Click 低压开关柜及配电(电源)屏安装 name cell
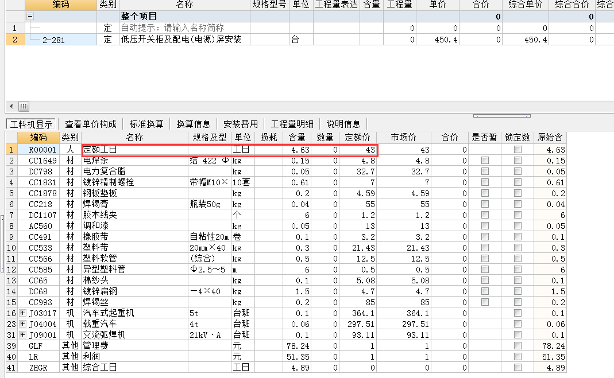 tap(184, 40)
